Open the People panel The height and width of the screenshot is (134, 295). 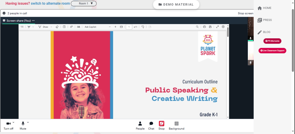click(x=140, y=126)
